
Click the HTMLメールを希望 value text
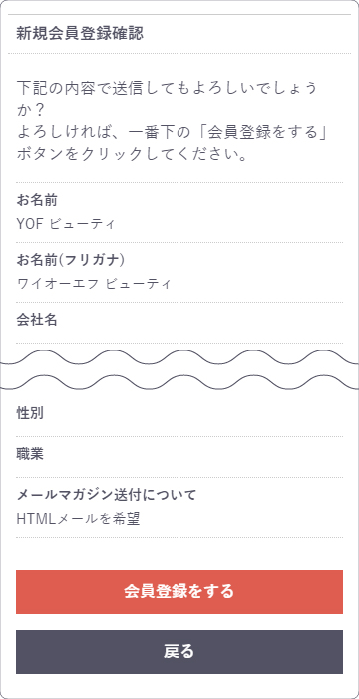click(x=78, y=519)
